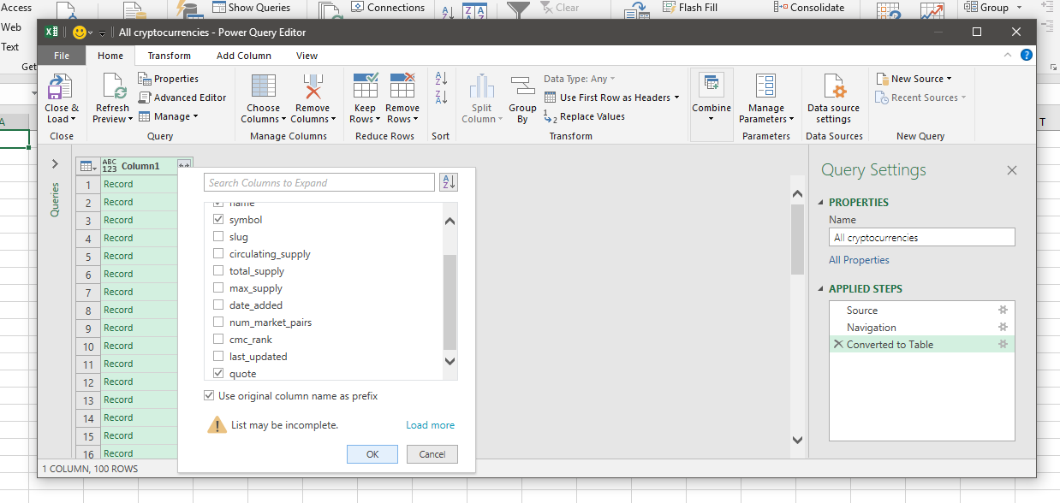The height and width of the screenshot is (503, 1060).
Task: Open the Advanced Editor
Action: 182,98
